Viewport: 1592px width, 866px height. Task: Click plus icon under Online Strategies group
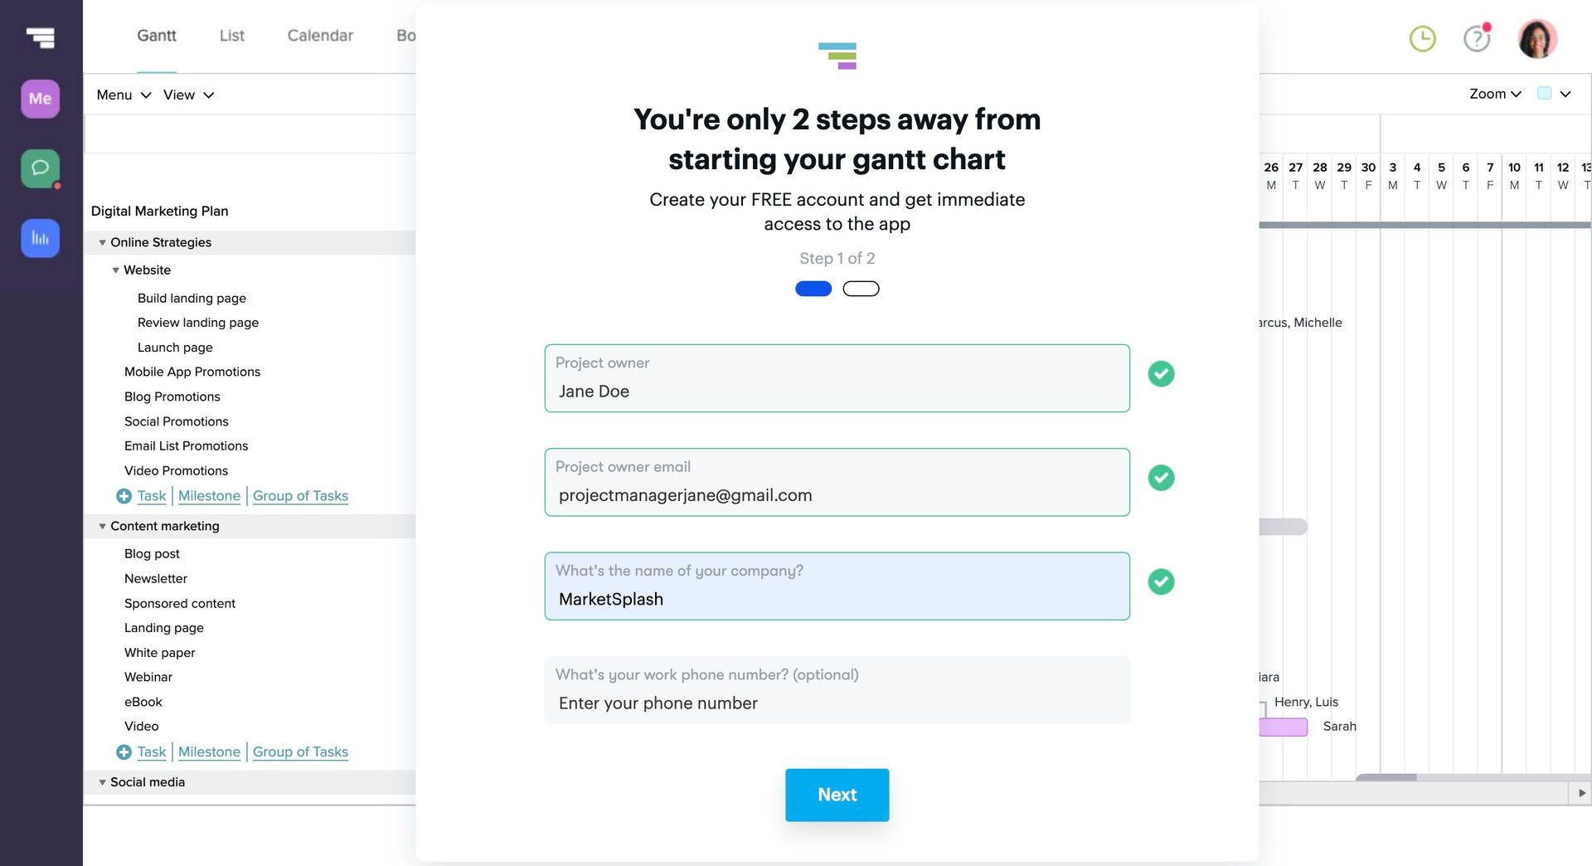124,496
